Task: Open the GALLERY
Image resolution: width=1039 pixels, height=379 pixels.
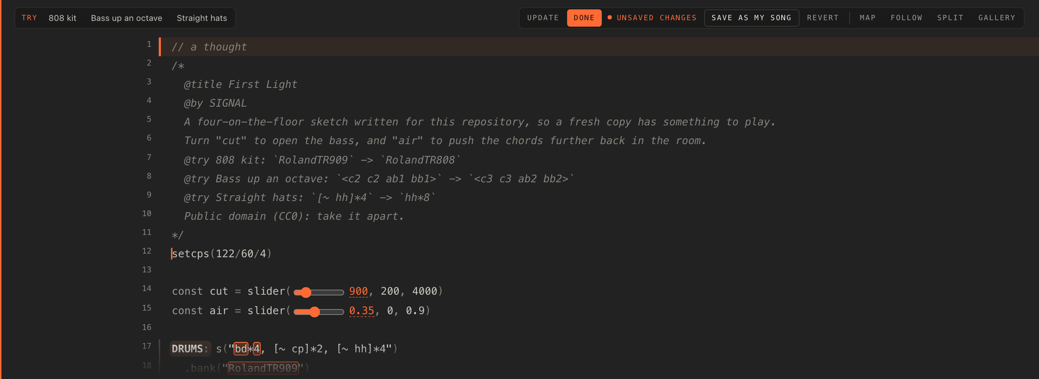Action: coord(996,18)
